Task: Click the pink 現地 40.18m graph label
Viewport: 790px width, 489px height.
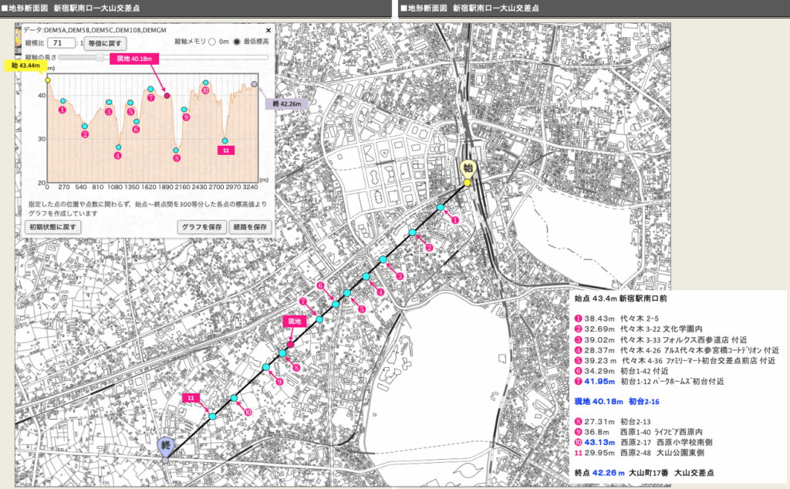Action: [134, 59]
